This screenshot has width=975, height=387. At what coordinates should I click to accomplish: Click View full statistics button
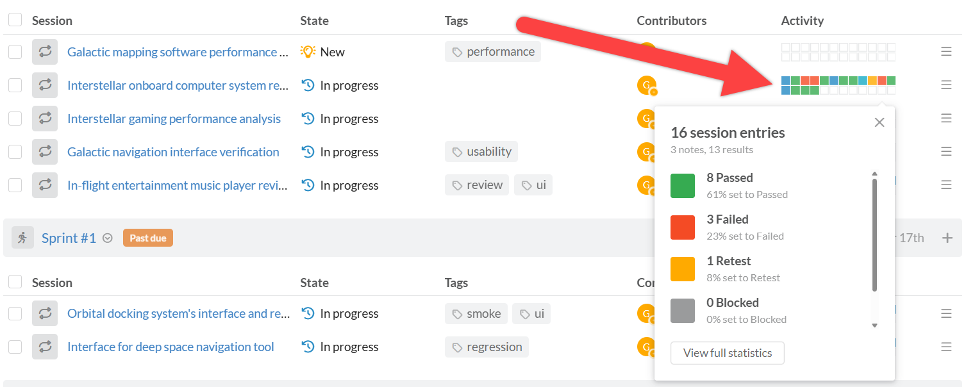coord(728,353)
